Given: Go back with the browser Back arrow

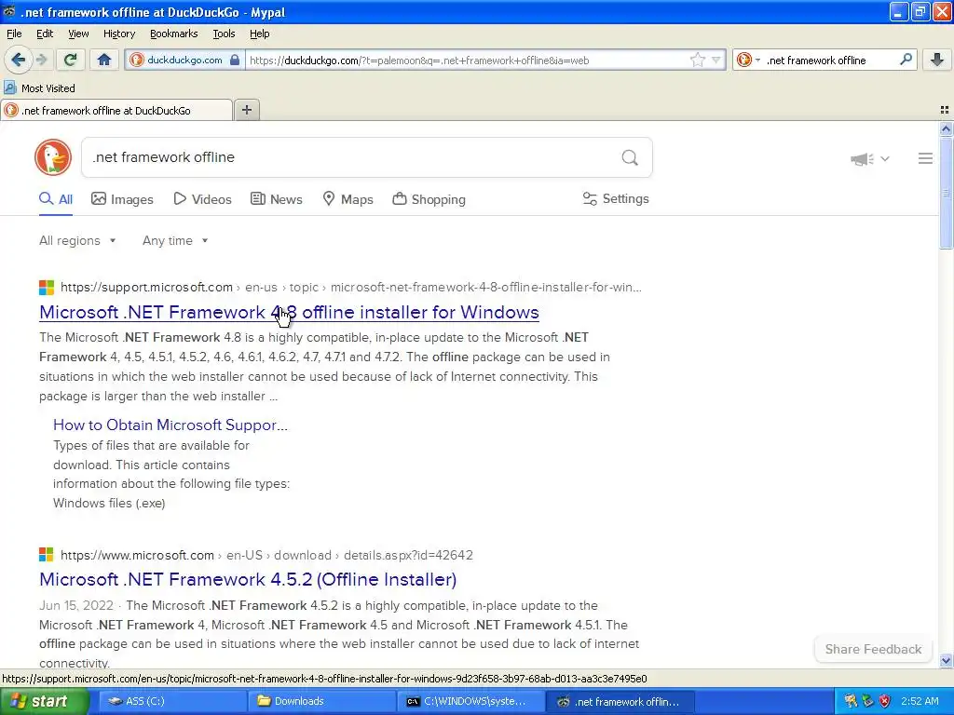Looking at the screenshot, I should (18, 60).
